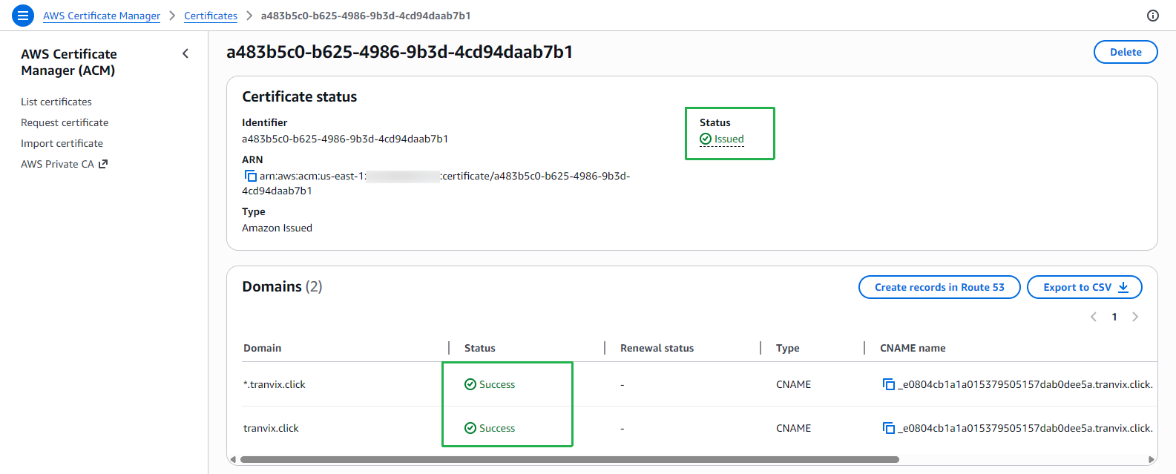The width and height of the screenshot is (1176, 474).
Task: Click the Amazon Issued type value
Action: click(x=277, y=228)
